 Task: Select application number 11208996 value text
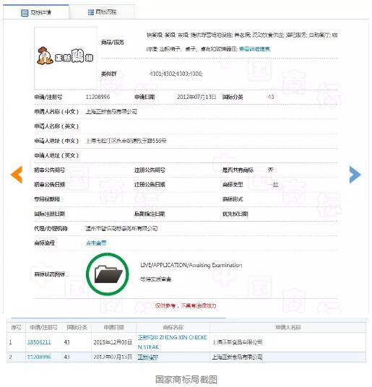98,97
